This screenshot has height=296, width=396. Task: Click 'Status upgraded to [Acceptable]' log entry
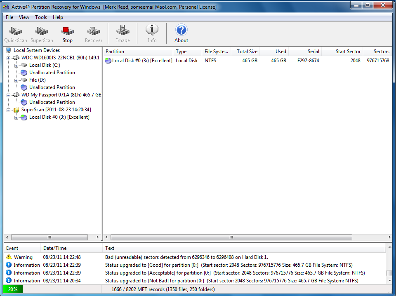point(235,273)
